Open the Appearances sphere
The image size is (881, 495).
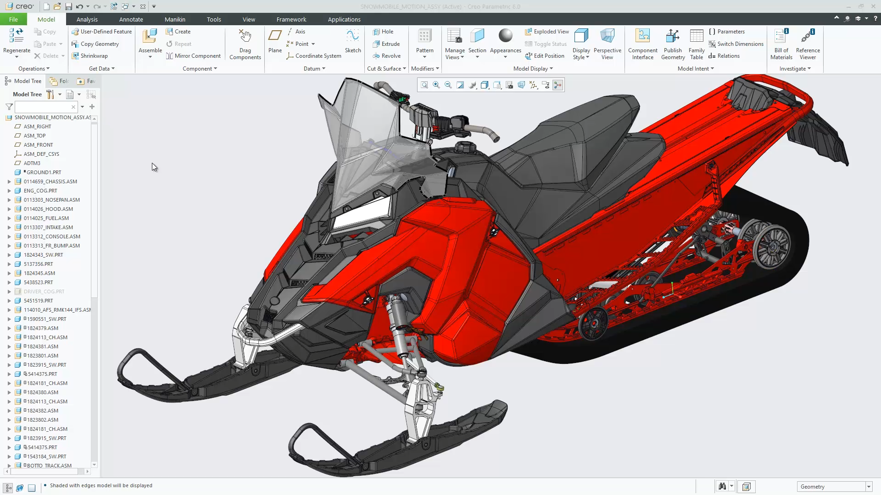click(505, 36)
